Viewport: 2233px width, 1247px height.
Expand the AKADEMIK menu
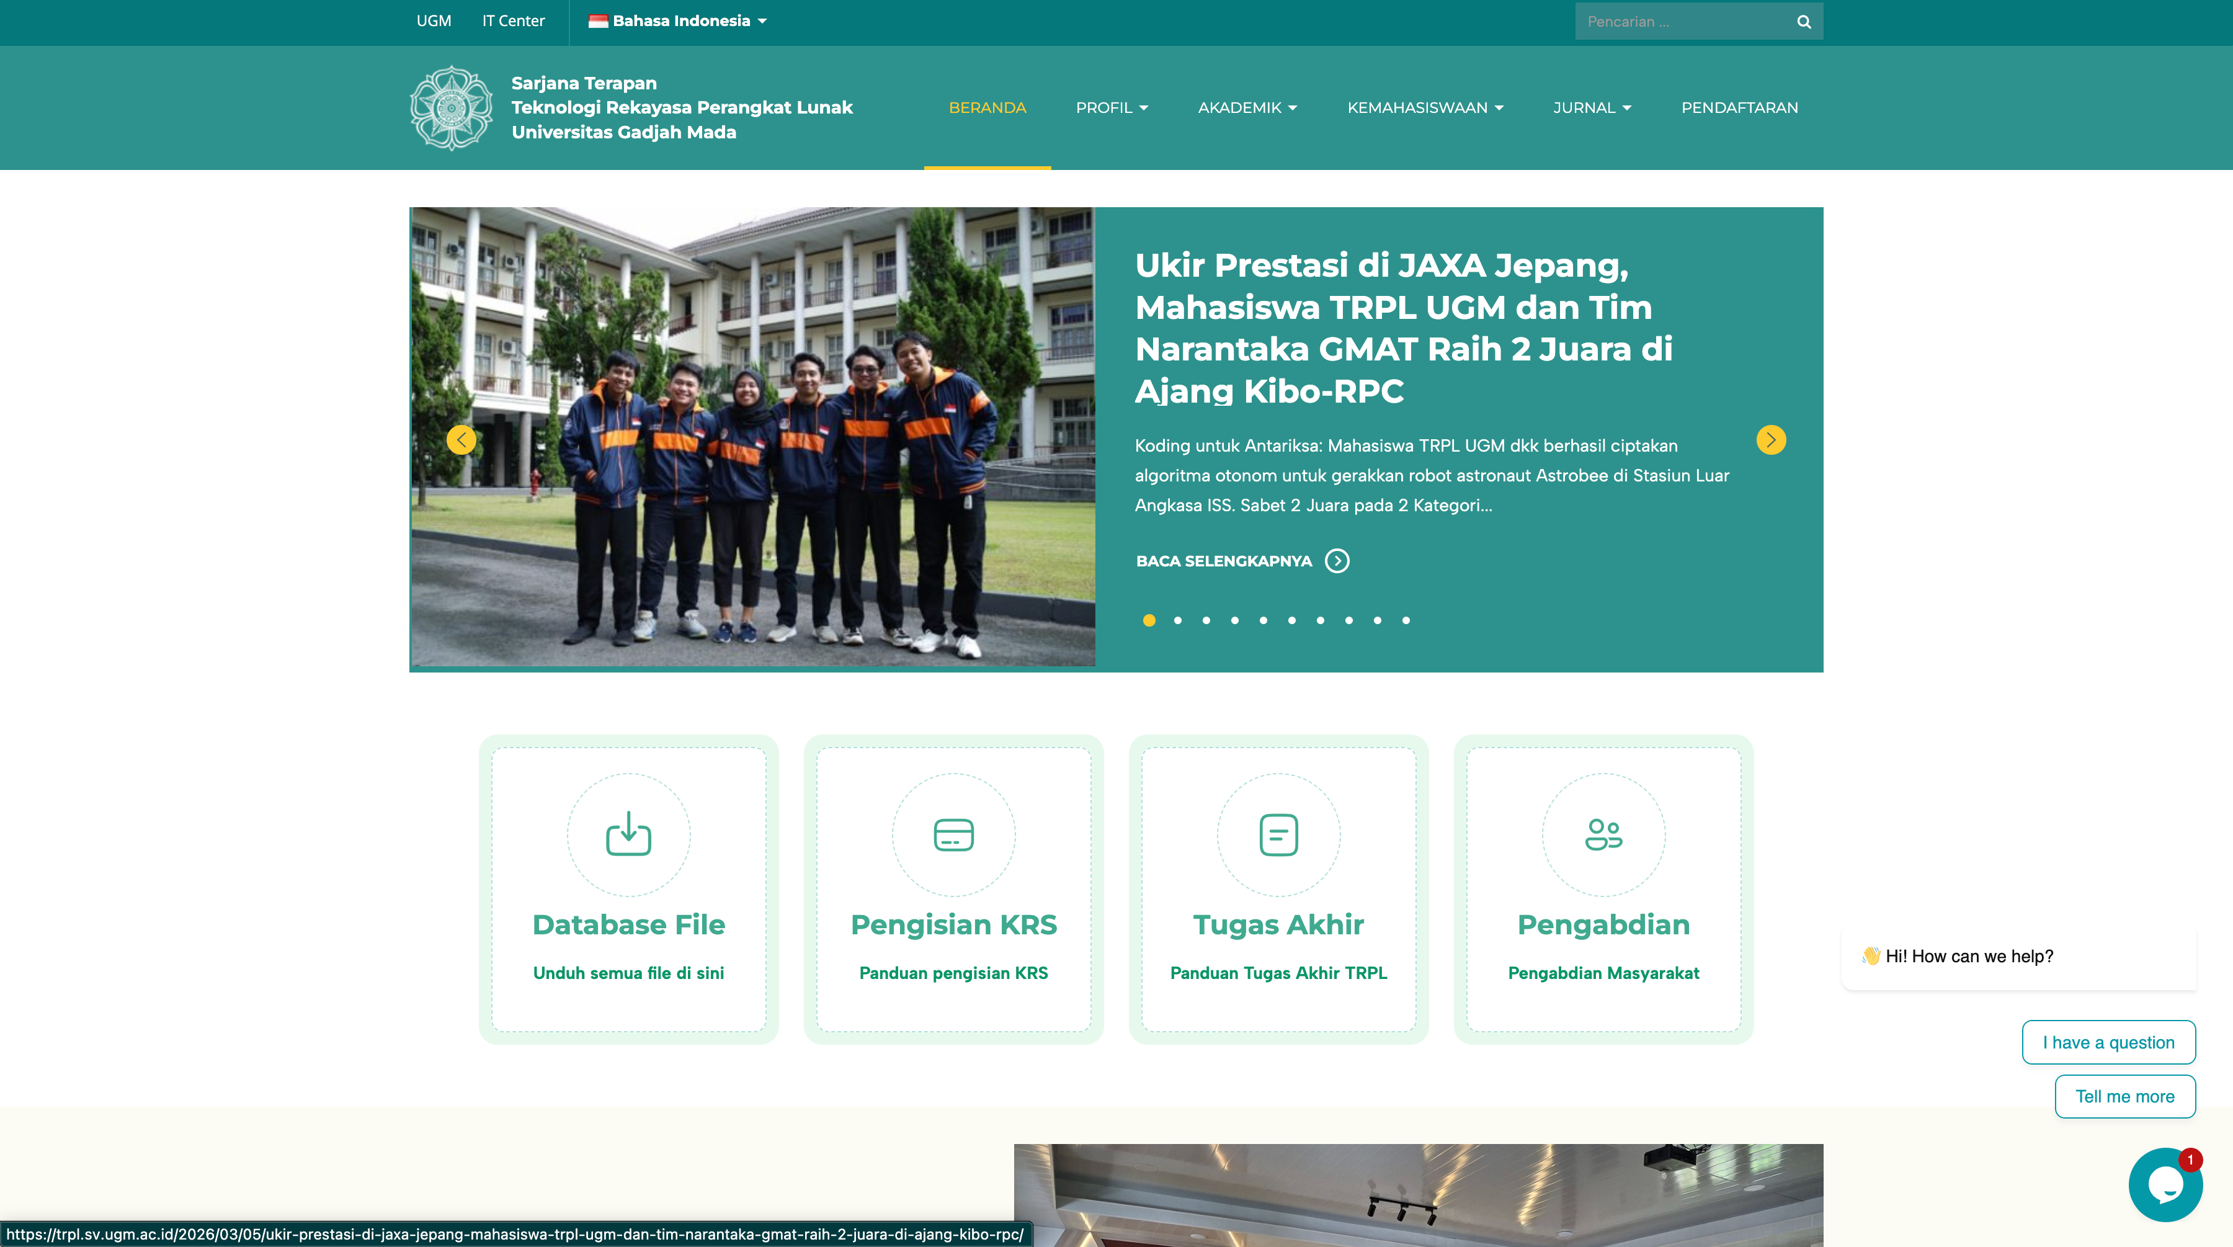1247,107
